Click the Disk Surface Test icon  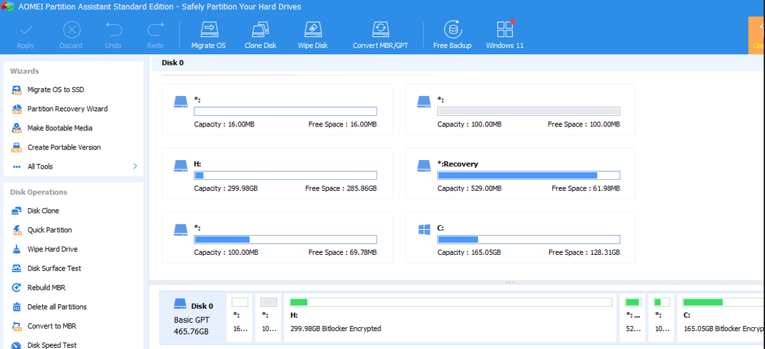point(17,268)
